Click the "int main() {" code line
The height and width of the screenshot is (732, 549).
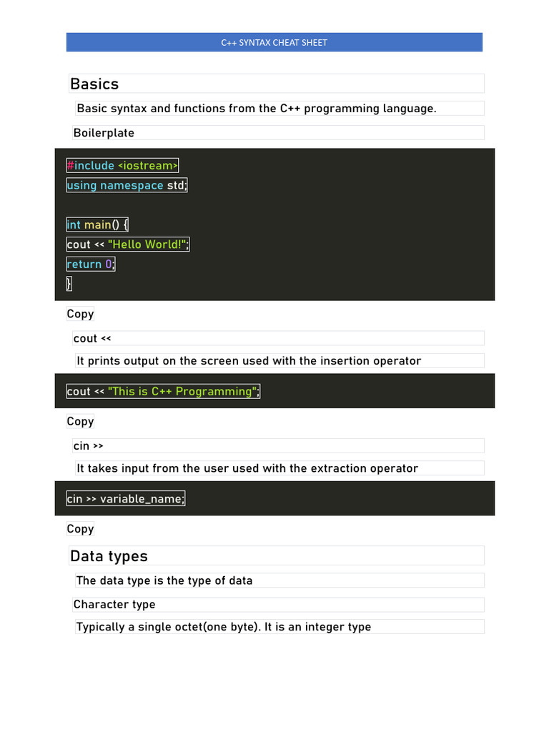coord(97,224)
